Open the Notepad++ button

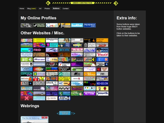click(x=26, y=69)
